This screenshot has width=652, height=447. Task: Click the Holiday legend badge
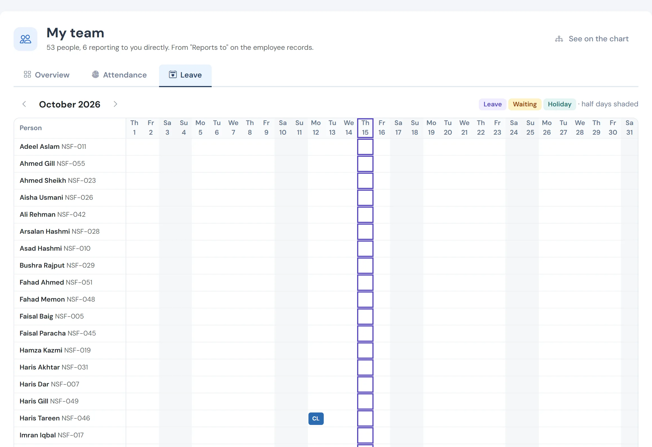[559, 104]
